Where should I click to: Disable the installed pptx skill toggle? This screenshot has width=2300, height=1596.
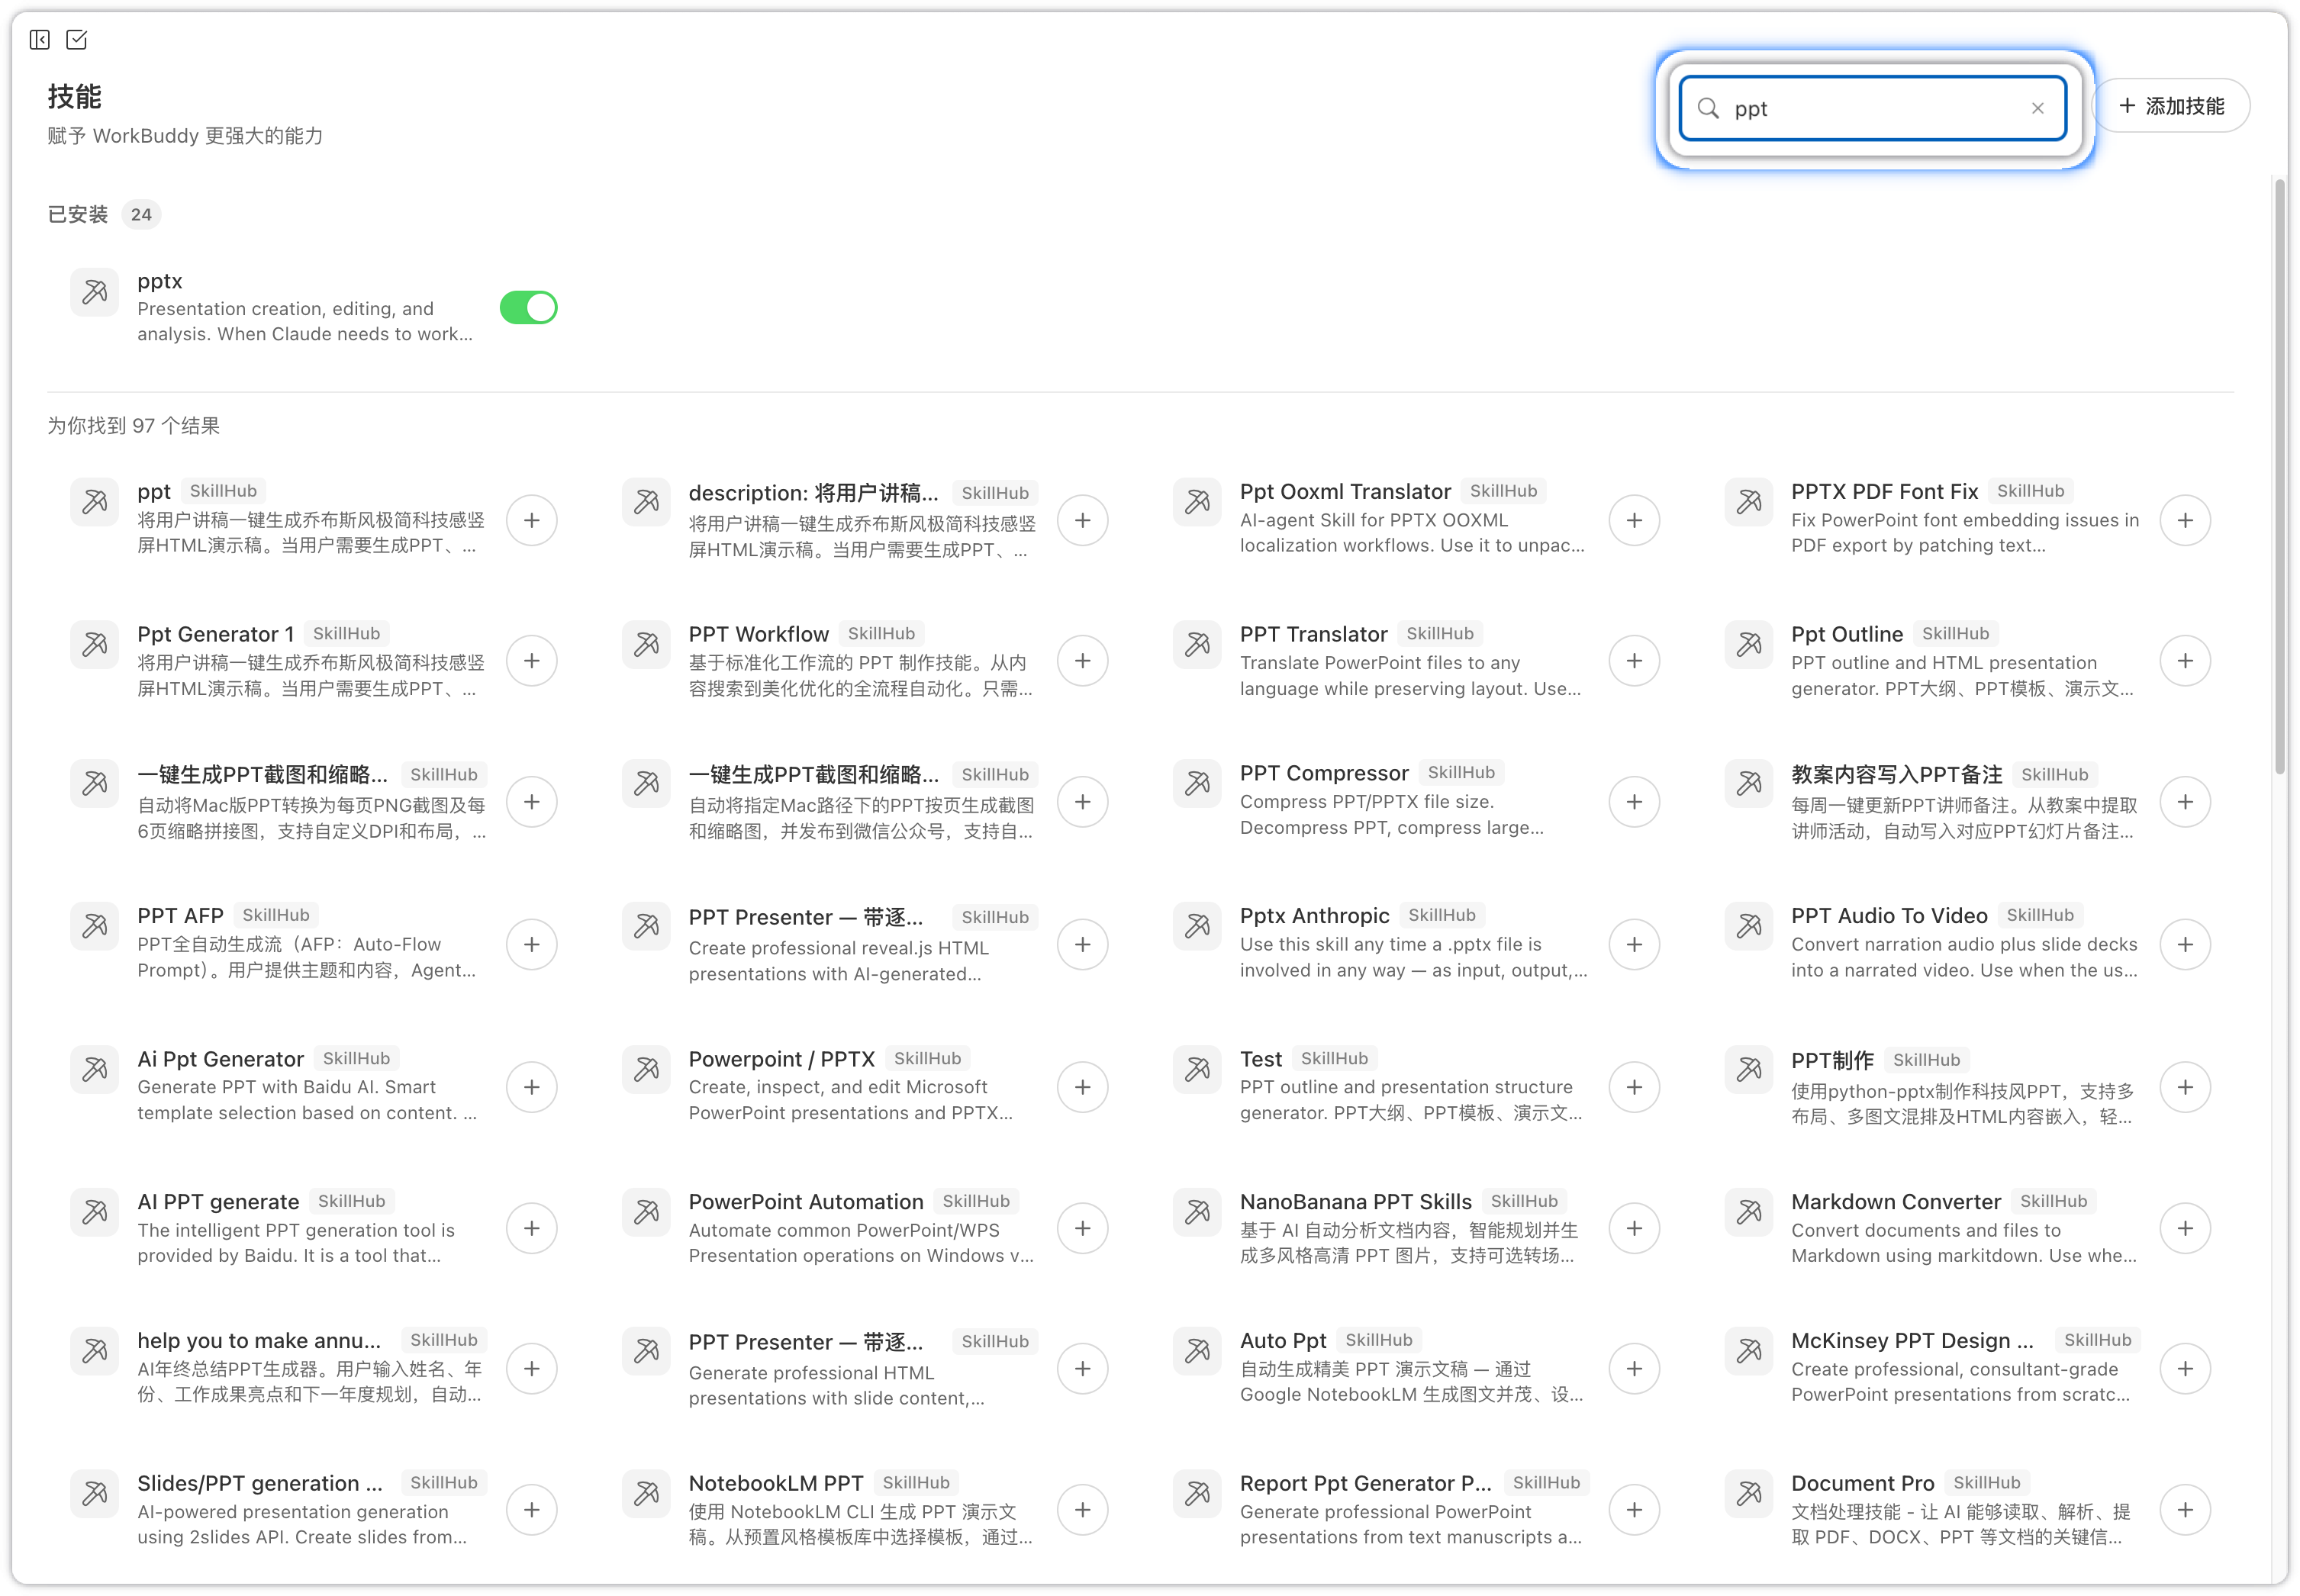pos(528,308)
